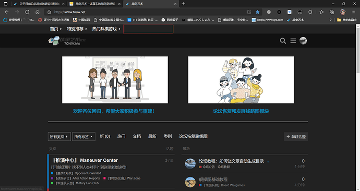
Task: Switch to the 文档 tab
Action: pyautogui.click(x=137, y=136)
